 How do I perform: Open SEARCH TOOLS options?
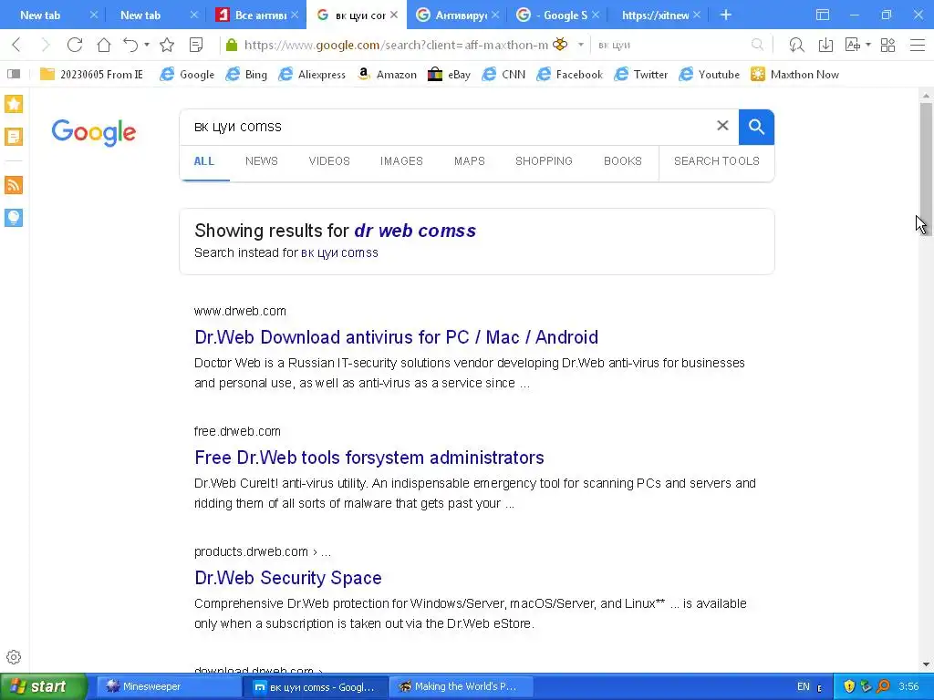coord(717,161)
